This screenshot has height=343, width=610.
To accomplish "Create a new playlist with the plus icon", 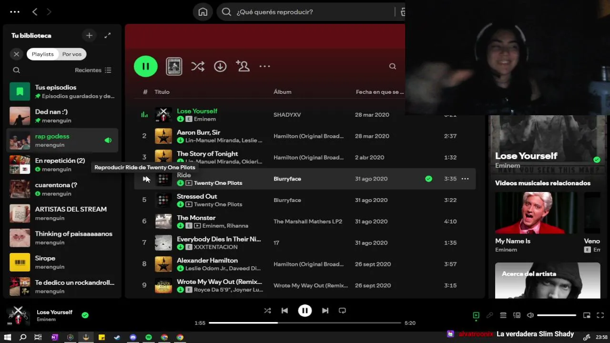I will tap(89, 35).
